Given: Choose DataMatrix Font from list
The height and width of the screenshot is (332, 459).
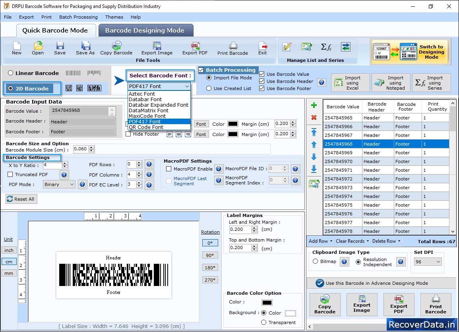Looking at the screenshot, I should point(159,111).
